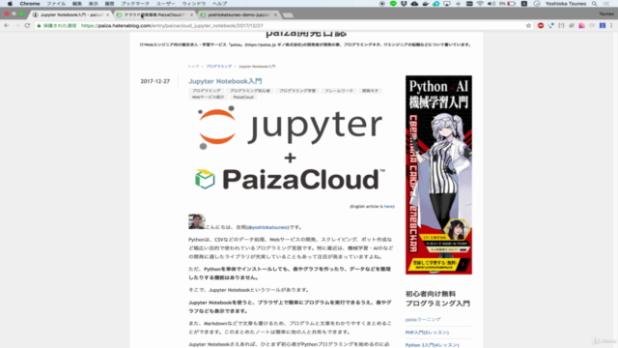Image resolution: width=618 pixels, height=348 pixels.
Task: Open the paizaラーニング sidebar link
Action: (x=423, y=320)
